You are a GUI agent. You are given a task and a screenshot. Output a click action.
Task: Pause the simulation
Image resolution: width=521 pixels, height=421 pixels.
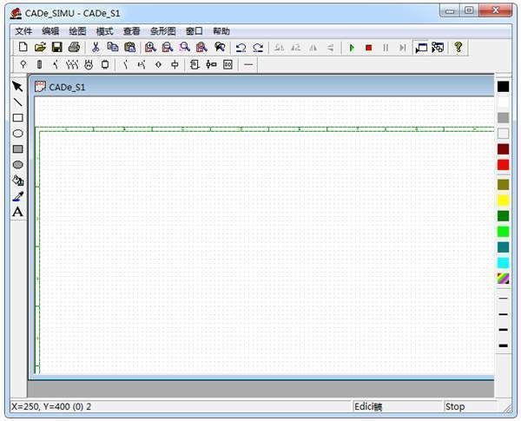click(386, 48)
